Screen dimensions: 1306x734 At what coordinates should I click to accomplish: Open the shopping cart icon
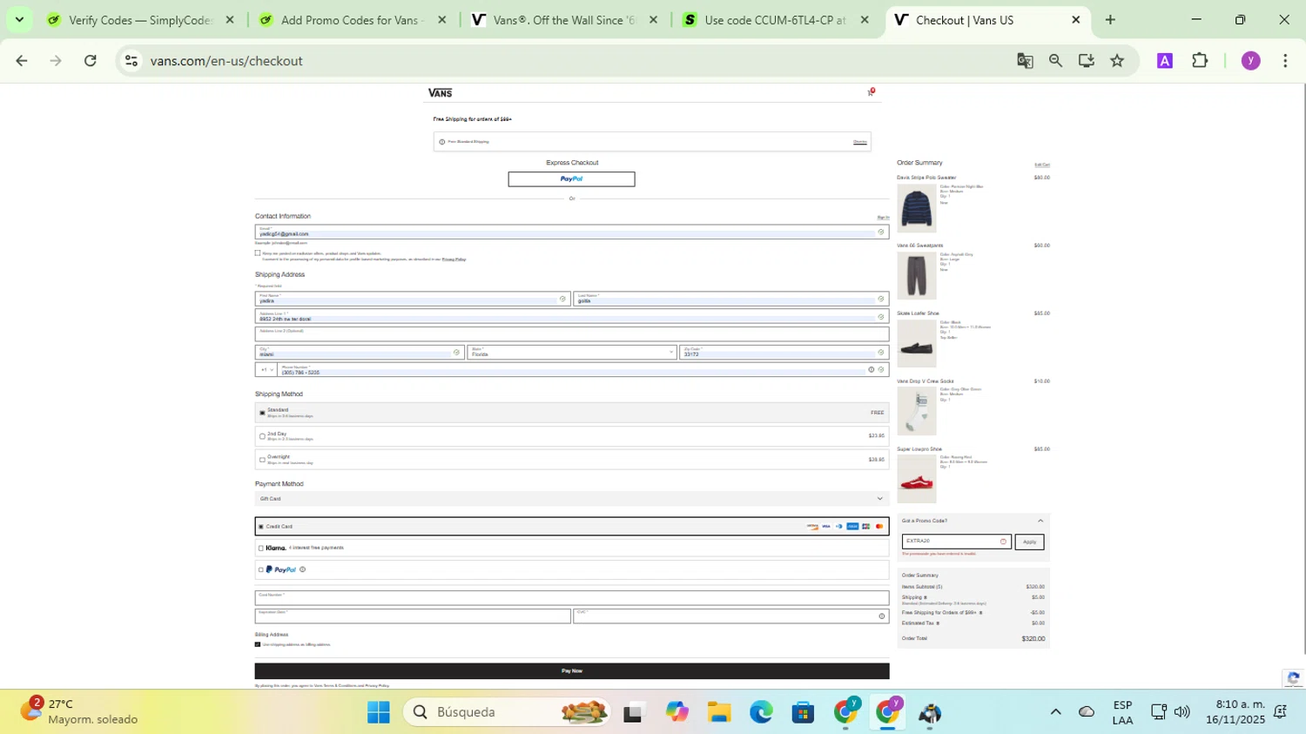[x=870, y=92]
